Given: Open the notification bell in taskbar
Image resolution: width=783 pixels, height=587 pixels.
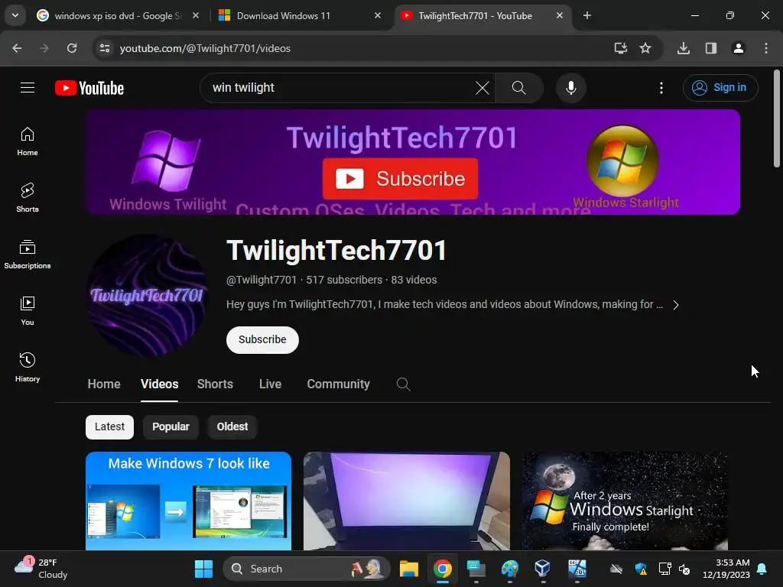Looking at the screenshot, I should point(762,569).
